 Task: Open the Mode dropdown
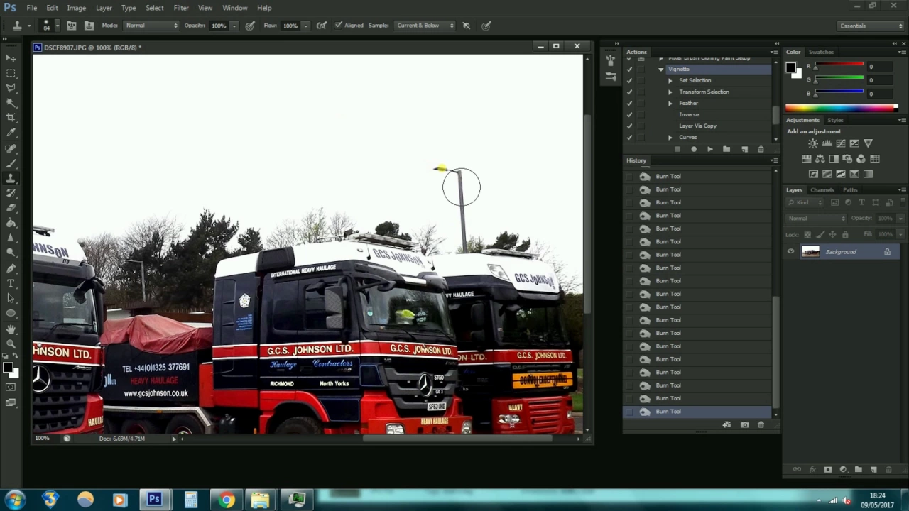[x=151, y=26]
